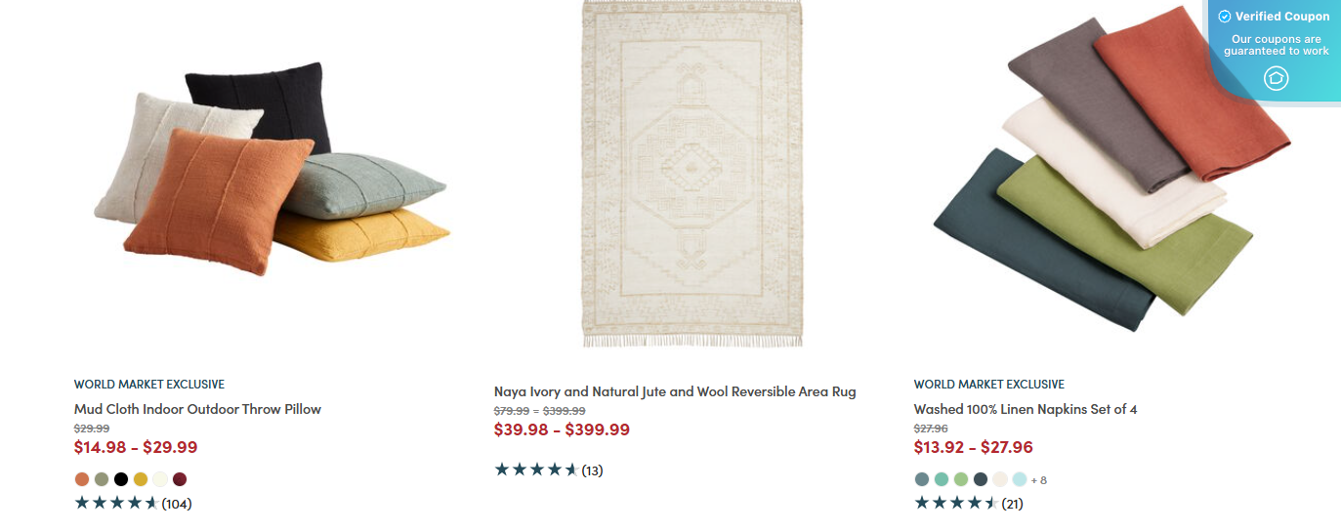This screenshot has width=1341, height=531.
Task: Select the orange color swatch for throw pillow
Action: [x=82, y=479]
